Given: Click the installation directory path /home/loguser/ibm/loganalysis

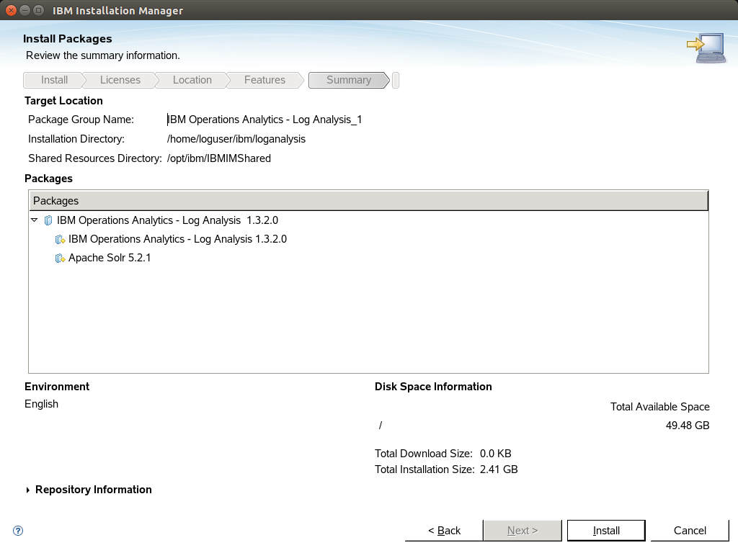Looking at the screenshot, I should [236, 139].
